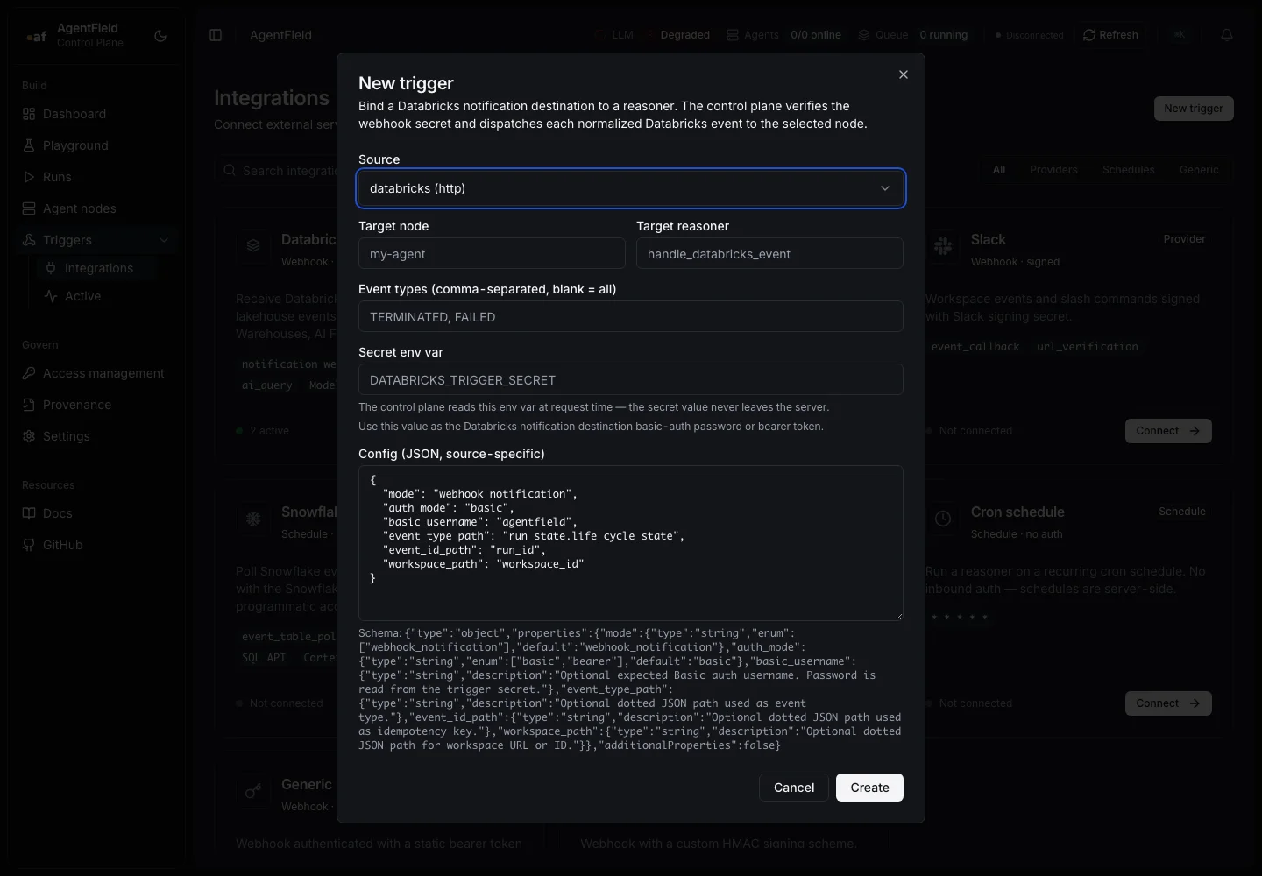Click the AgentField breadcrumb text

pyautogui.click(x=280, y=35)
